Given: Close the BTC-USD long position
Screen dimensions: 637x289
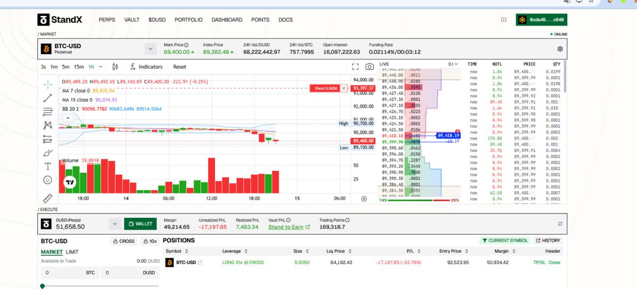Looking at the screenshot, I should [x=554, y=262].
